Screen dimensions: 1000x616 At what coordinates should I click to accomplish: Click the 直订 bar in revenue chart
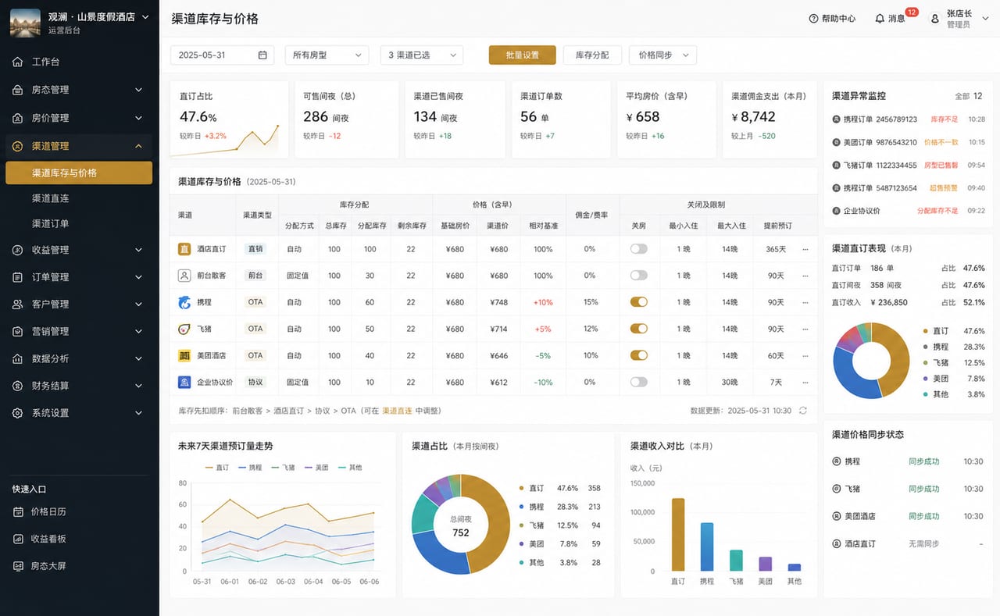pyautogui.click(x=678, y=535)
